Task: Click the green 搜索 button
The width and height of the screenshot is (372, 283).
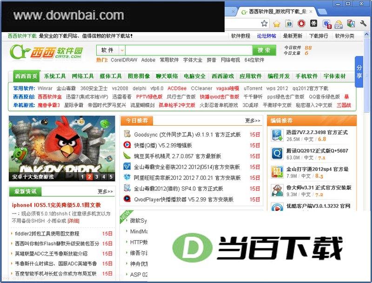Action: point(264,50)
